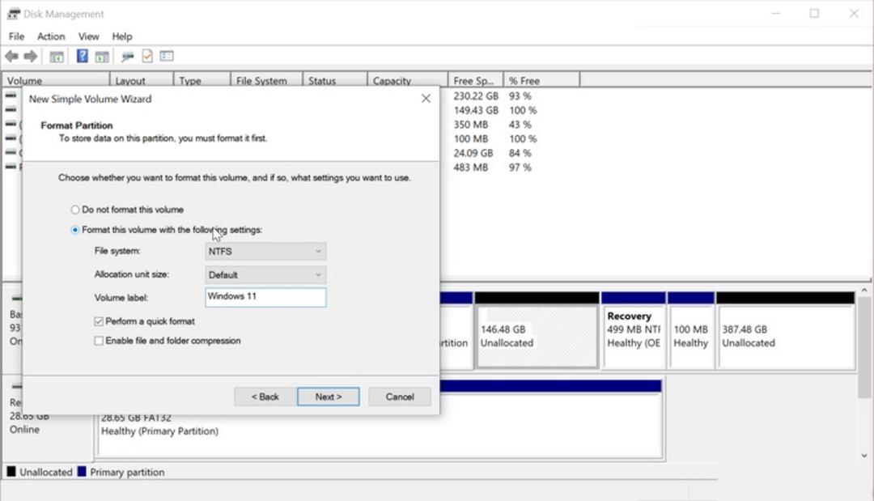Select Format this volume with following settings
Viewport: 874px width, 501px height.
(x=74, y=230)
